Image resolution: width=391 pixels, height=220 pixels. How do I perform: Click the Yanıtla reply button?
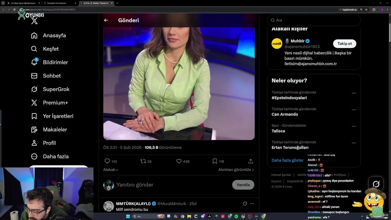243,185
